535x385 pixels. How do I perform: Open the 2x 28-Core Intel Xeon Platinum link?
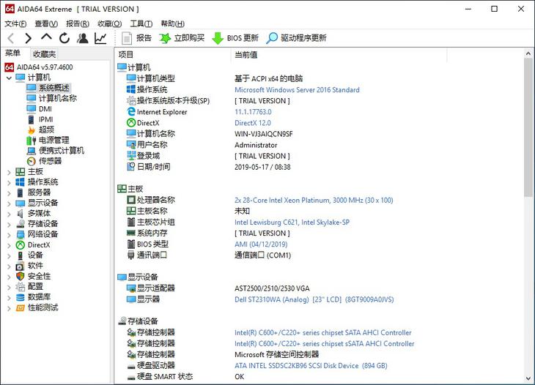click(x=314, y=201)
